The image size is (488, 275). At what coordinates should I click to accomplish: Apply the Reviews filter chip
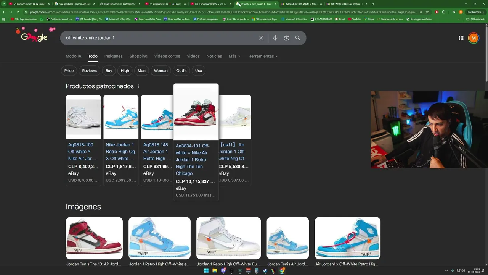click(x=90, y=71)
